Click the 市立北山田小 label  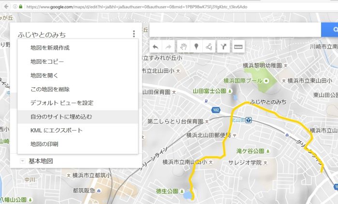point(158,71)
